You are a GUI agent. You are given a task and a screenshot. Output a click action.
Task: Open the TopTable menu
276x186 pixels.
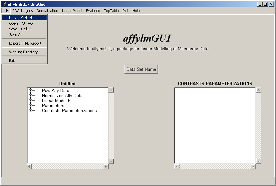[x=111, y=11]
